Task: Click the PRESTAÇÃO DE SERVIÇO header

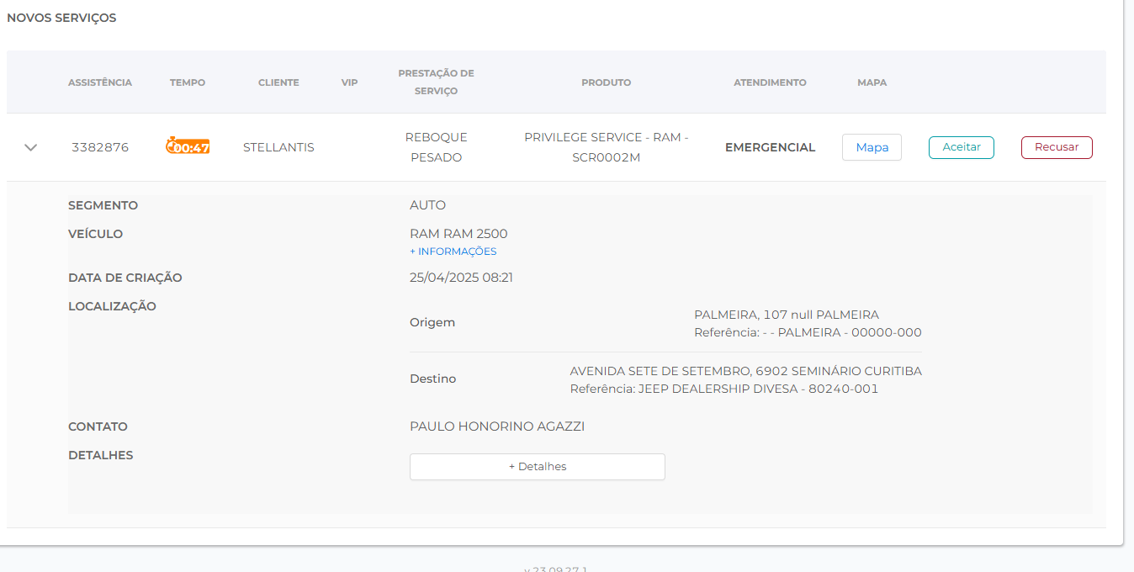Action: (x=436, y=82)
